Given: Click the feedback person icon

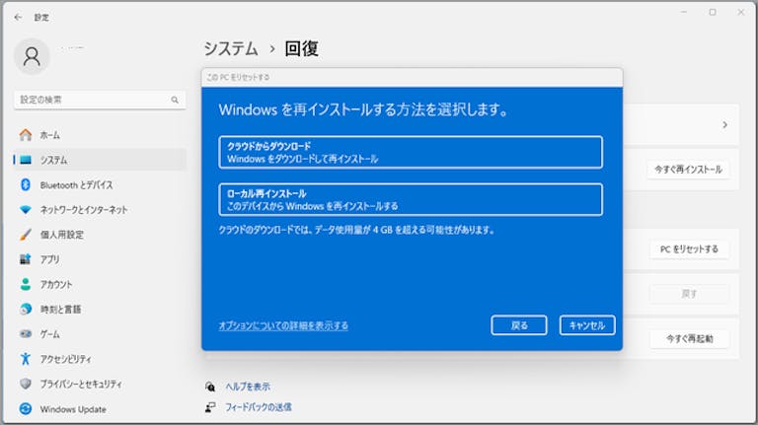Looking at the screenshot, I should [210, 407].
